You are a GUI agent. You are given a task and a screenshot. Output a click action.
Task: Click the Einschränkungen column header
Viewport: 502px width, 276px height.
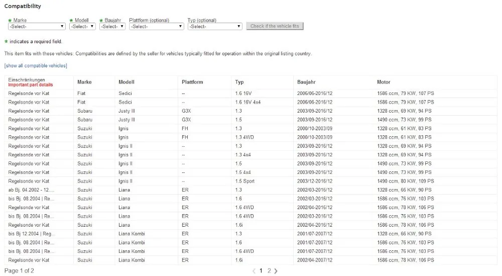[27, 80]
